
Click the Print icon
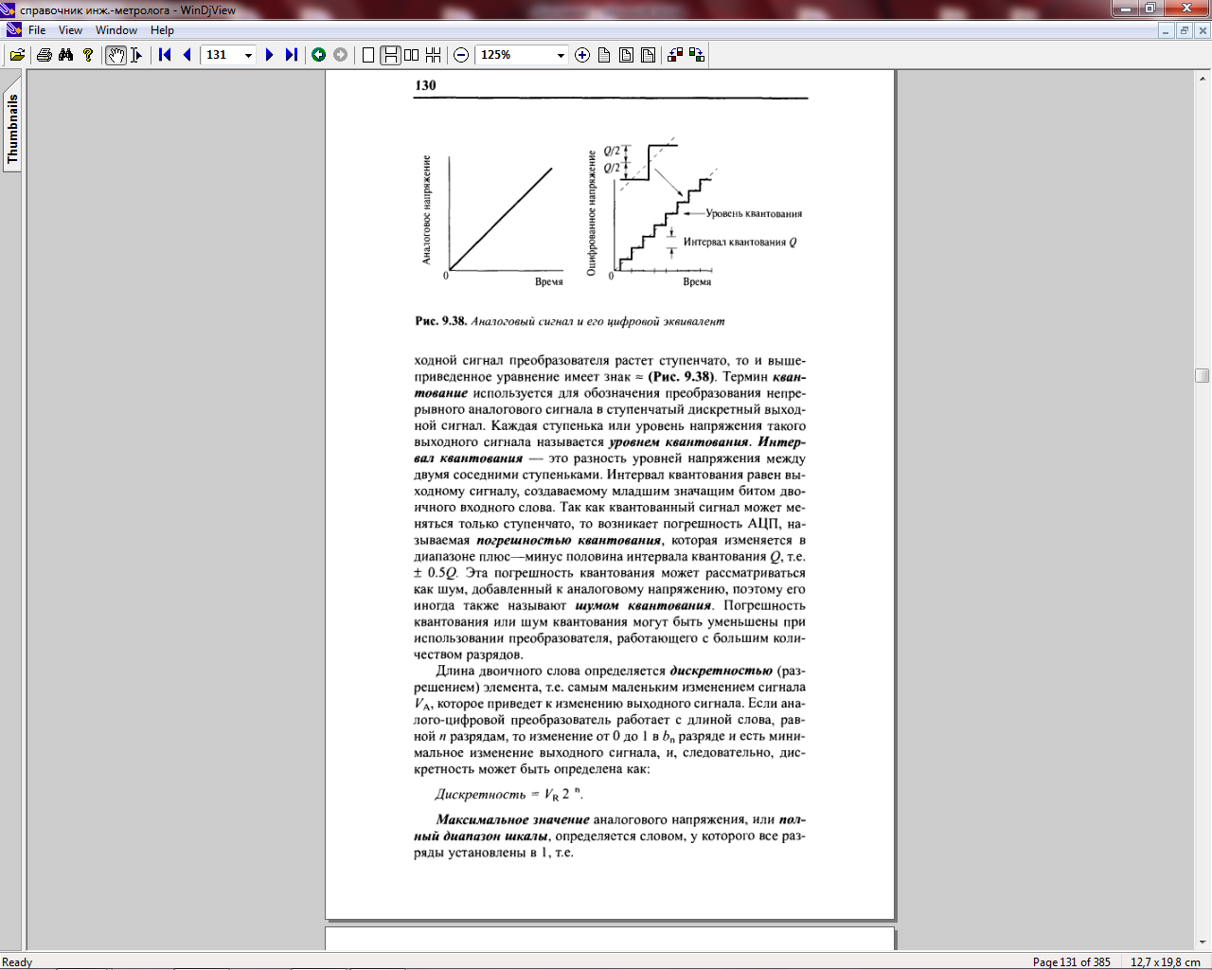click(44, 55)
